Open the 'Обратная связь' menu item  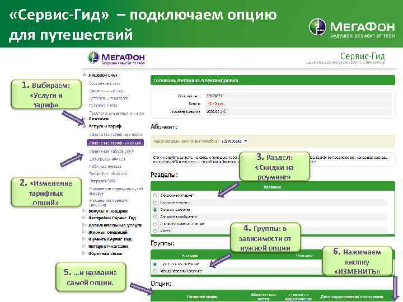tap(105, 253)
